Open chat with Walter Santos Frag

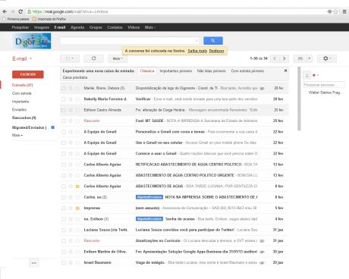(325, 92)
